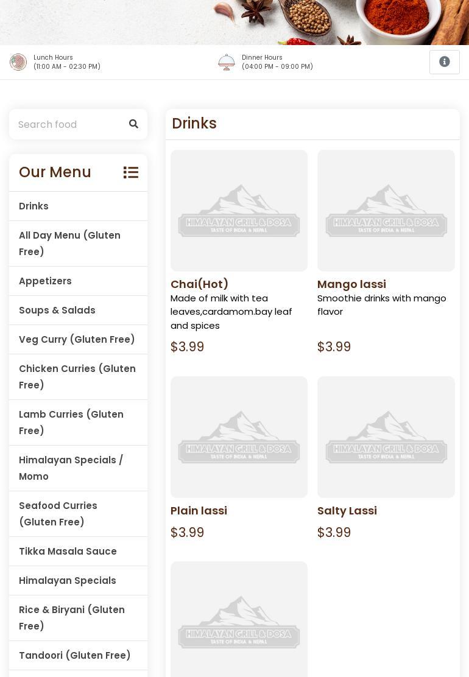Select Seafood Curries (Gluten Free) category
This screenshot has width=469, height=677.
[78, 514]
